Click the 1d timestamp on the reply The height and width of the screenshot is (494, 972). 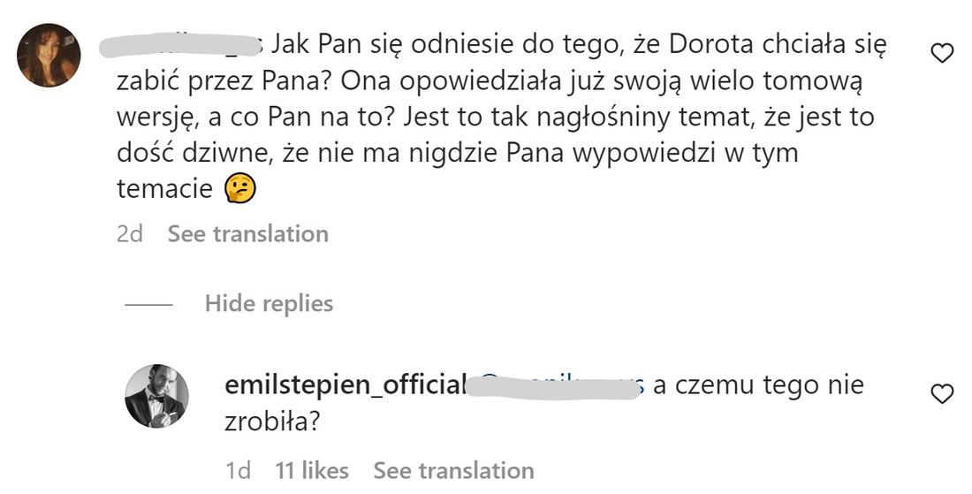click(239, 470)
